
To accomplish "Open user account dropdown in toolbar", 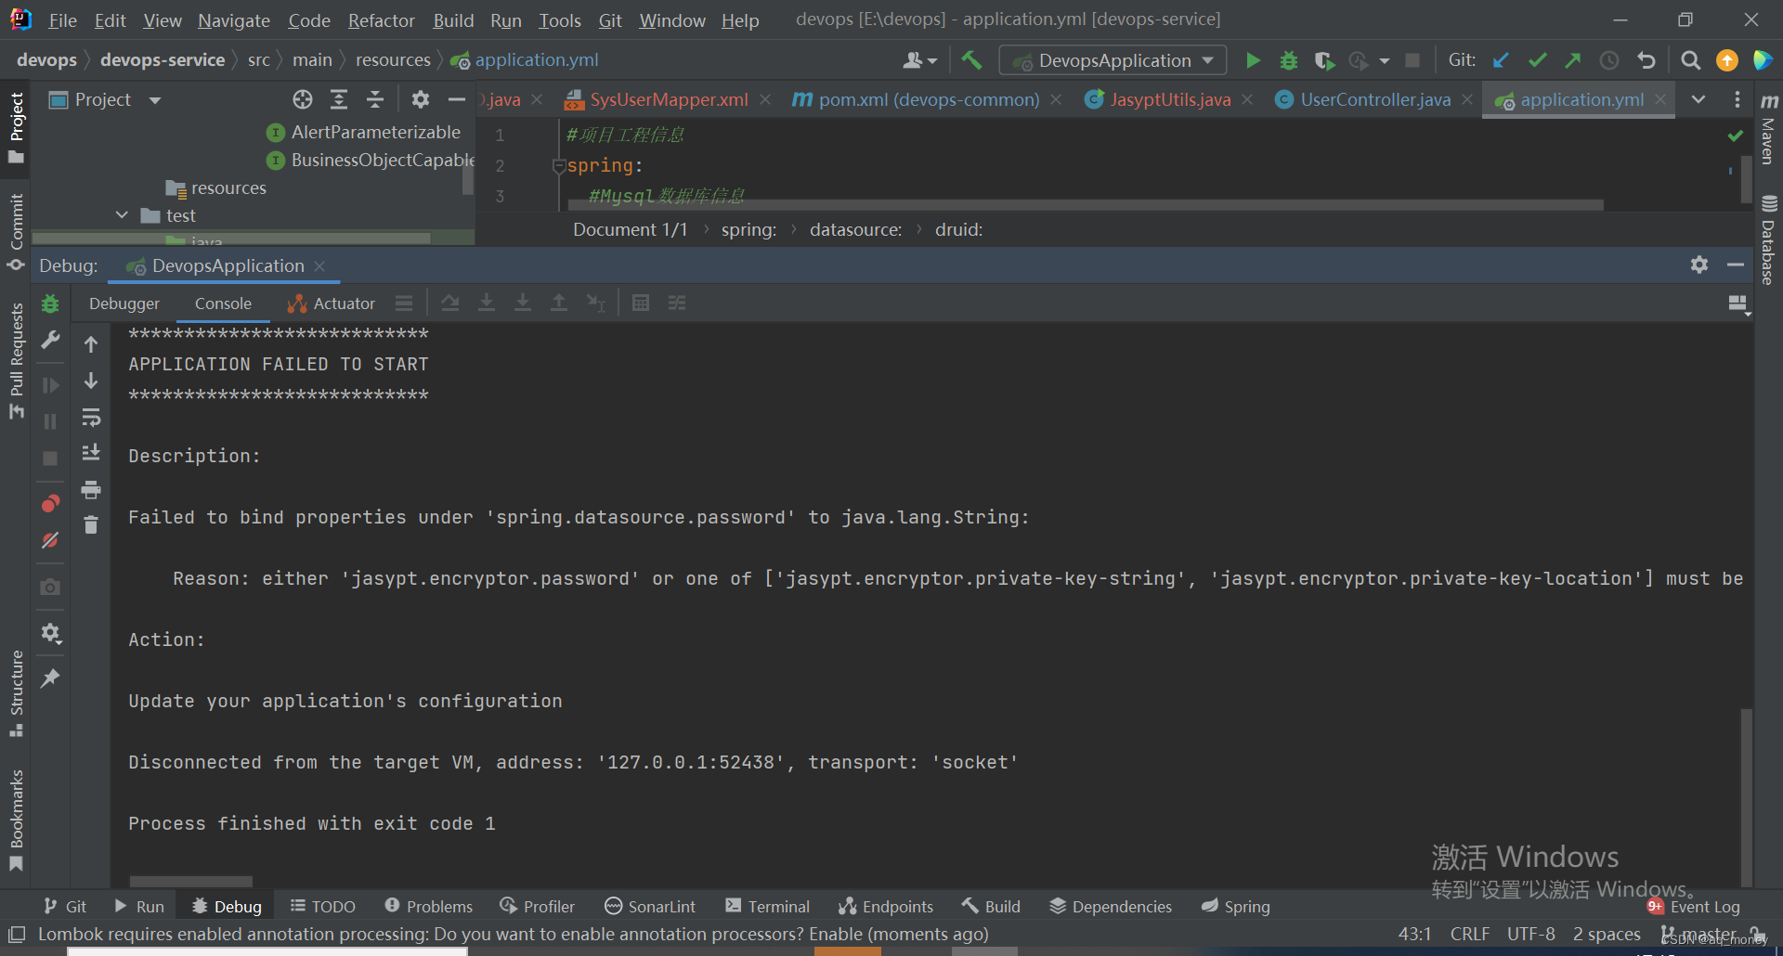I will [x=919, y=60].
